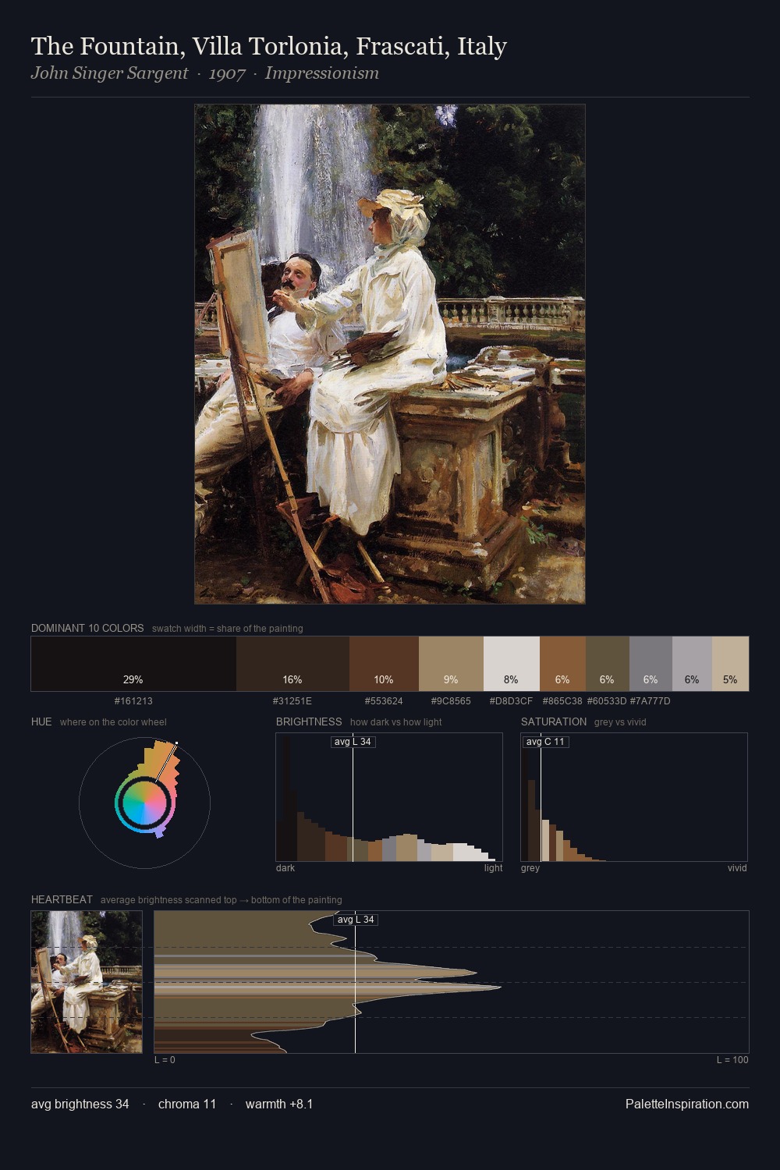780x1170 pixels.
Task: Click 'avg brightness 34' in the footer
Action: (80, 1104)
